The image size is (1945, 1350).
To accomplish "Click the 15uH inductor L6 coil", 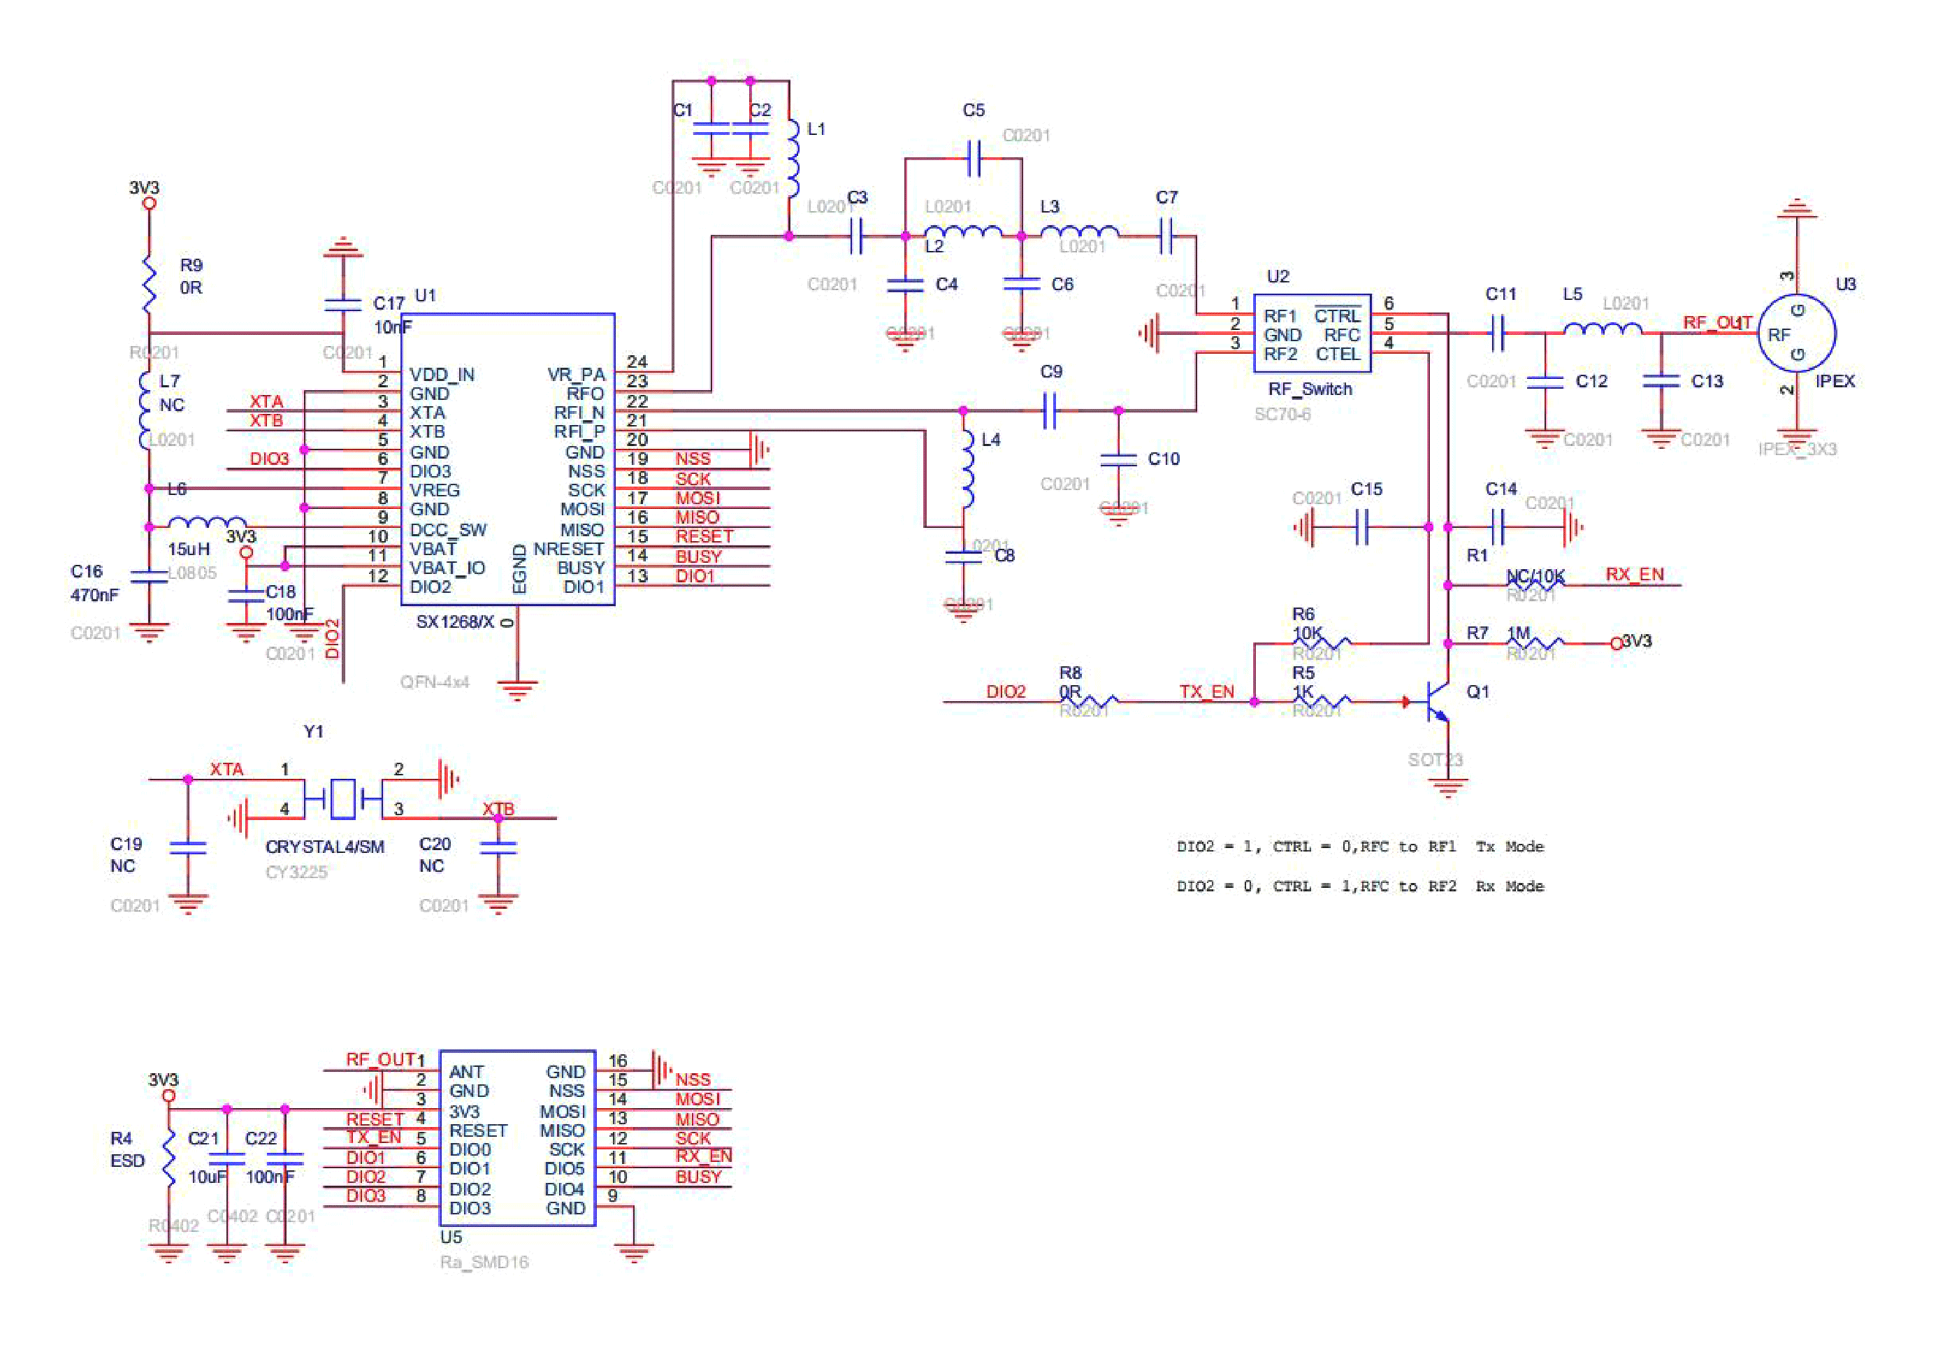I will [x=207, y=523].
